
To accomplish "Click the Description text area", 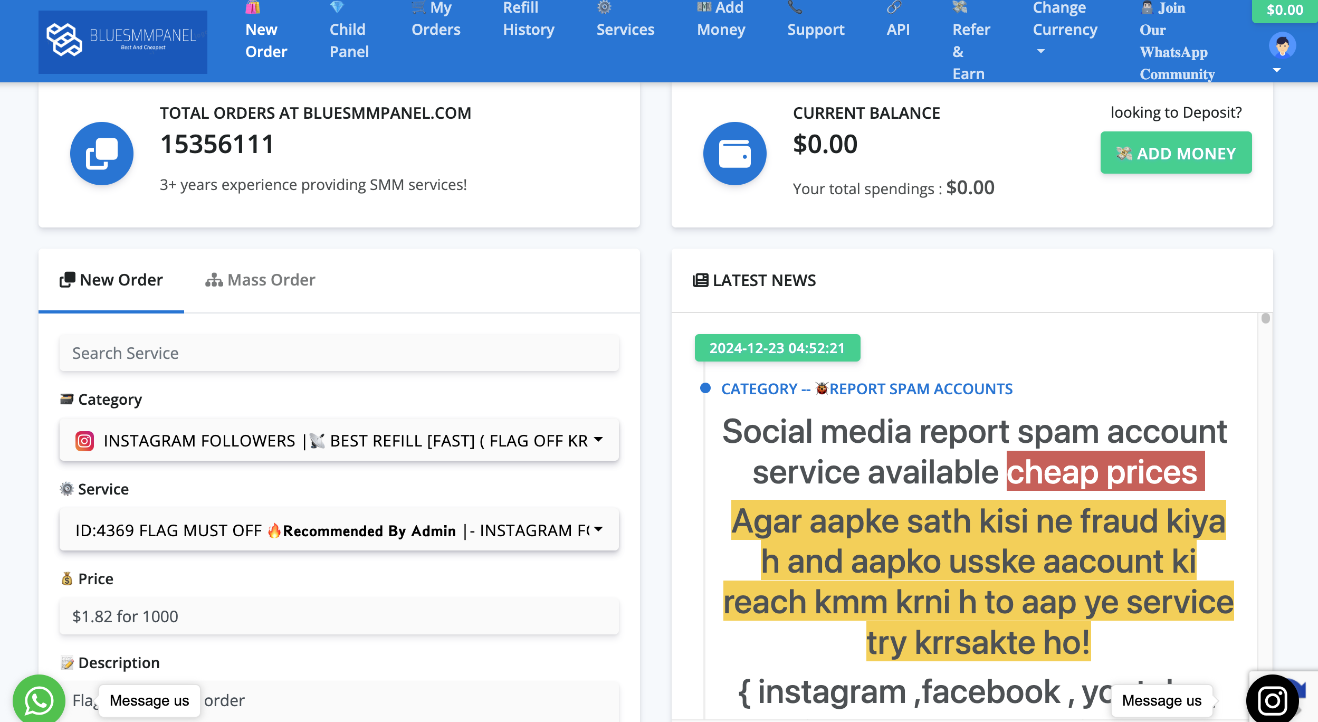I will (339, 701).
